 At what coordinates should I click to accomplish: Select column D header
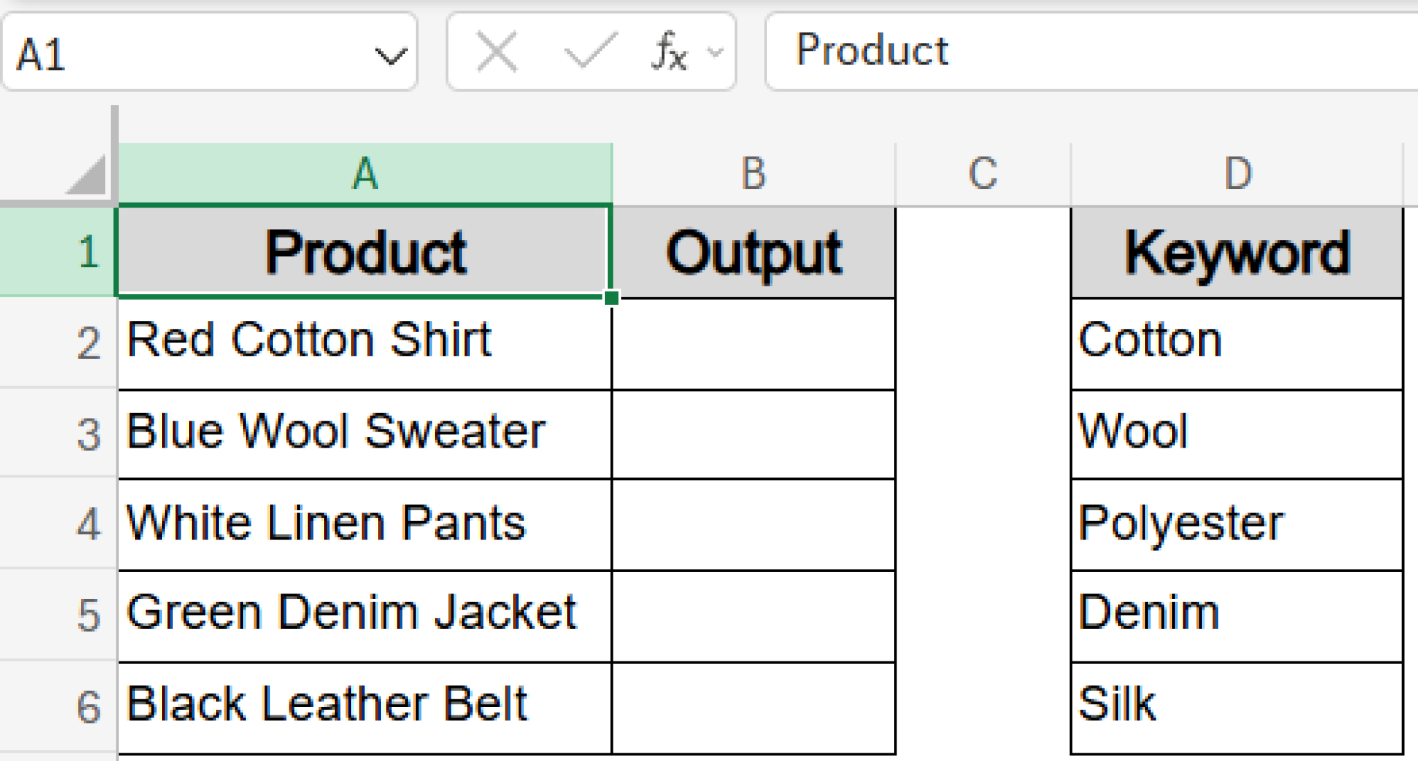1237,174
